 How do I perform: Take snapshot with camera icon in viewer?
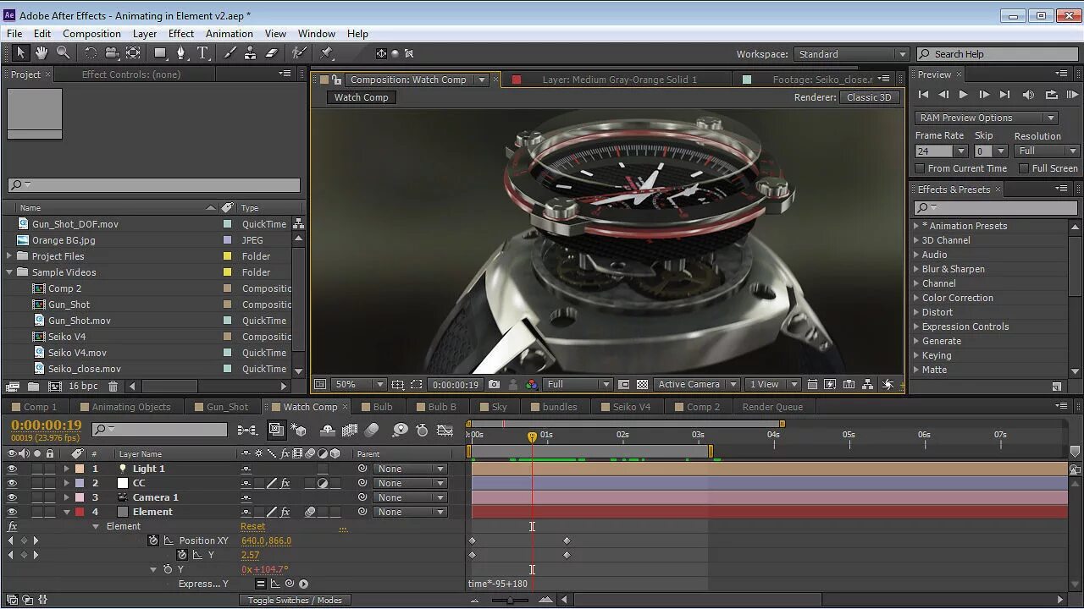point(495,385)
